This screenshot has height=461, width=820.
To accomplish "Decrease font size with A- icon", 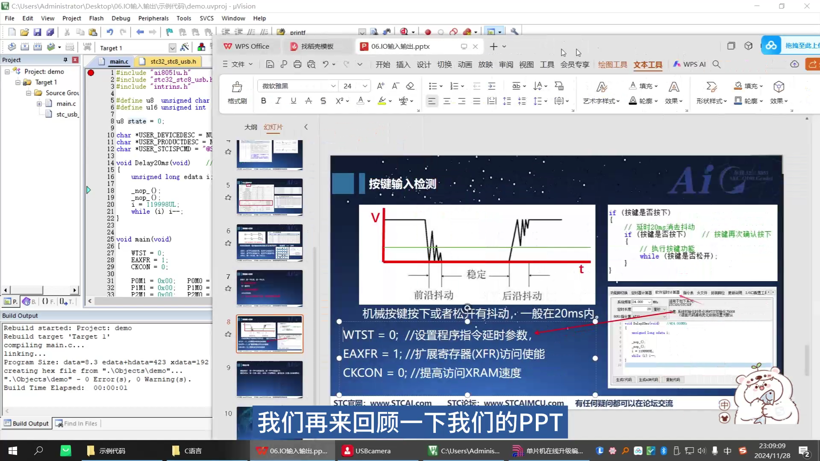I will (396, 86).
